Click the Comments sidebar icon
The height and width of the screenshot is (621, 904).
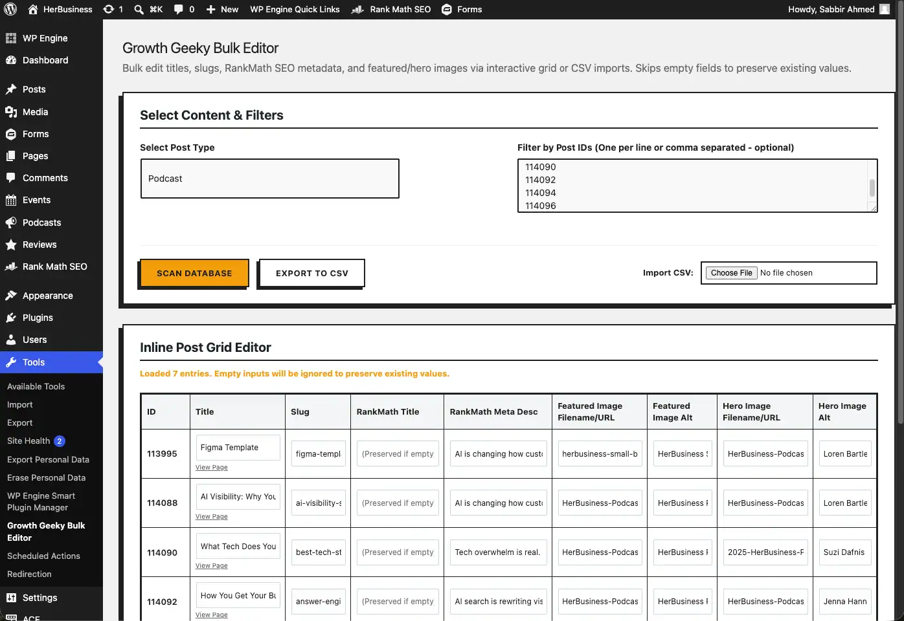11,178
